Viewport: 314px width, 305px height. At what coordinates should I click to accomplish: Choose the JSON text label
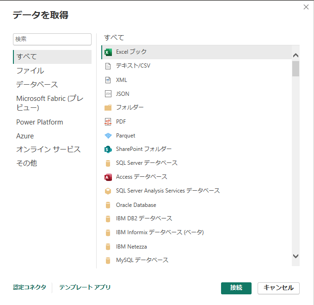tap(123, 94)
